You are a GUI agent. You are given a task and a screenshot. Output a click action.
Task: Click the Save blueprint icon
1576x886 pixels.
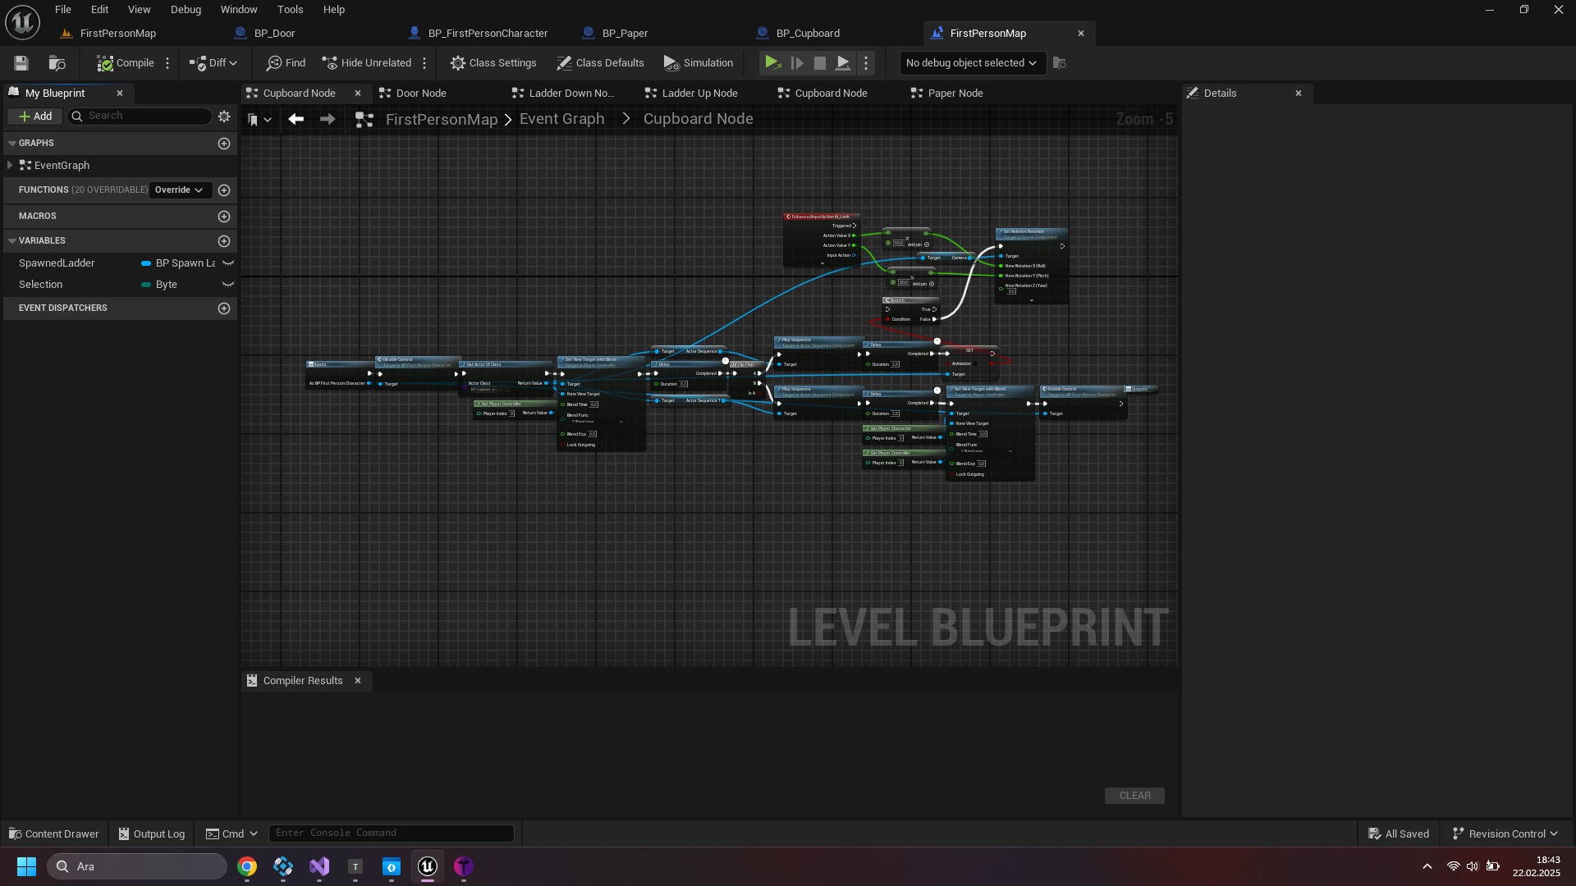(x=21, y=63)
